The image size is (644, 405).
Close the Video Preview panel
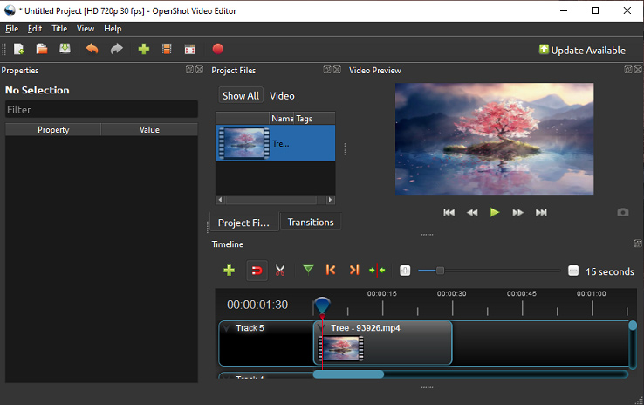coord(638,70)
